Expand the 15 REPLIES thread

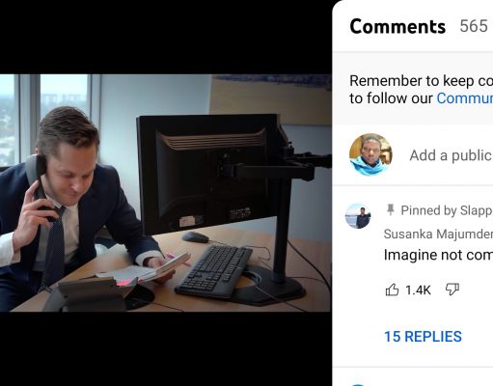[x=423, y=337]
